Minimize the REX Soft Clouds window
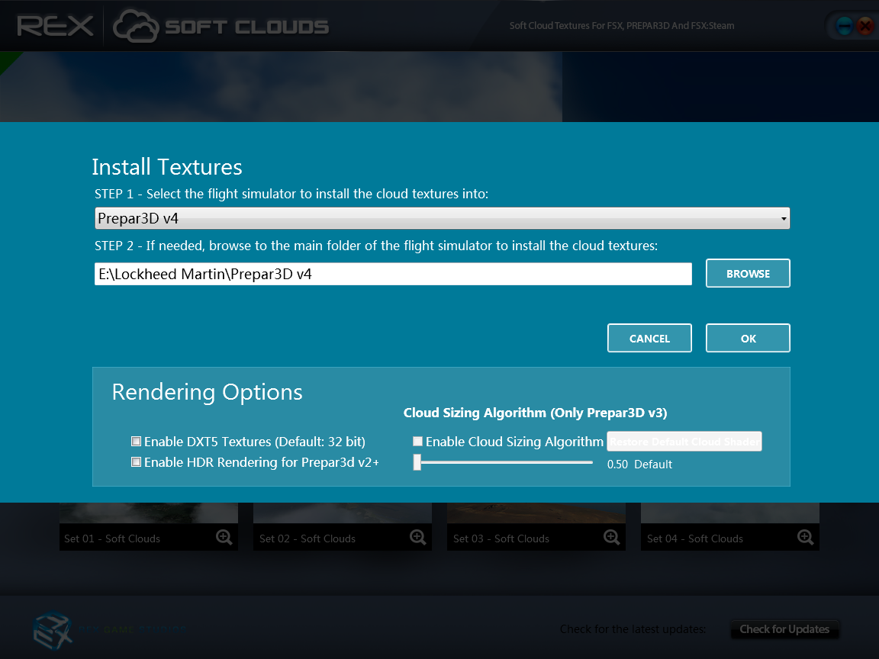Image resolution: width=879 pixels, height=659 pixels. pos(844,26)
